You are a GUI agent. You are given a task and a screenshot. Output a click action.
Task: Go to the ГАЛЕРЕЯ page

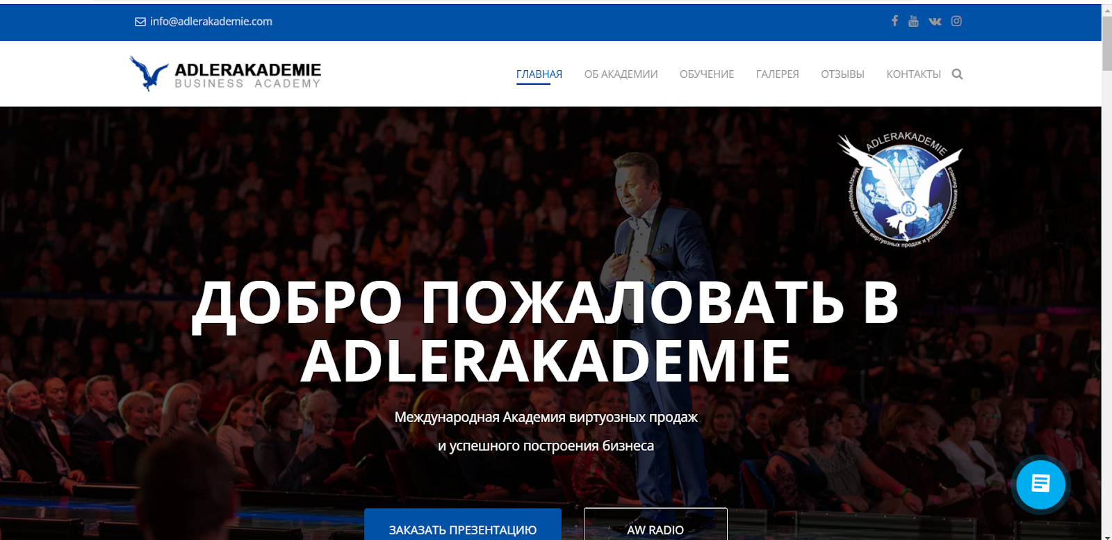(x=777, y=74)
